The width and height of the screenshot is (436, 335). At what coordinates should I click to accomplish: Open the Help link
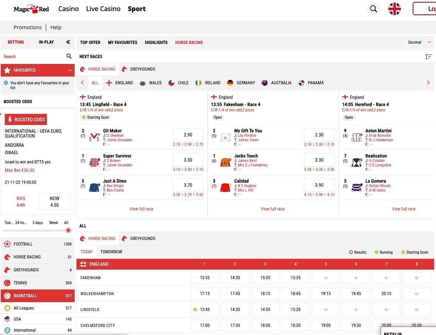(x=56, y=27)
